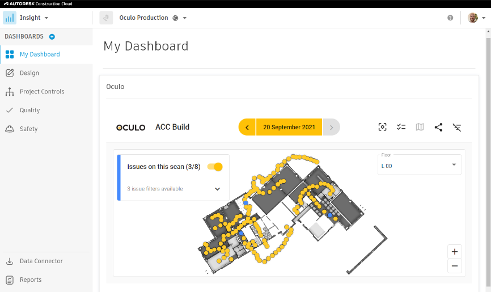Image resolution: width=491 pixels, height=292 pixels.
Task: Click the floor plan map icon
Action: pyautogui.click(x=420, y=127)
